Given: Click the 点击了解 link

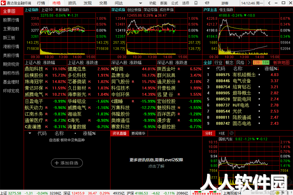Looking at the screenshot, I should coord(156,166).
